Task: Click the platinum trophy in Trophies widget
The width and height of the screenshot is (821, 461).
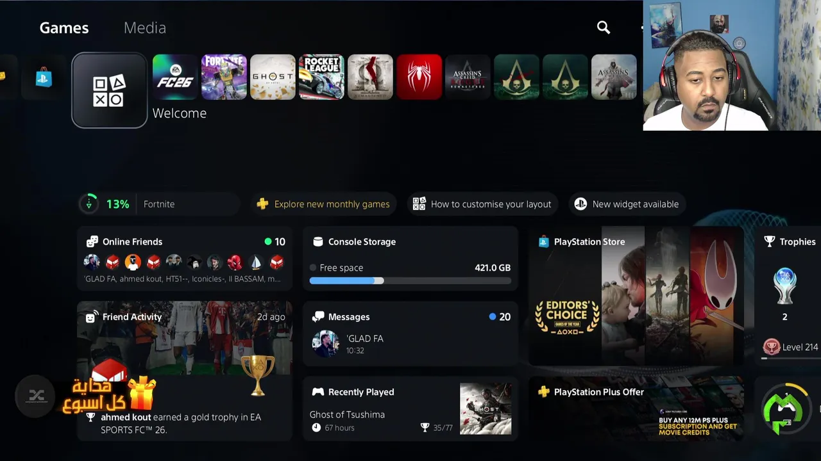Action: pos(784,286)
